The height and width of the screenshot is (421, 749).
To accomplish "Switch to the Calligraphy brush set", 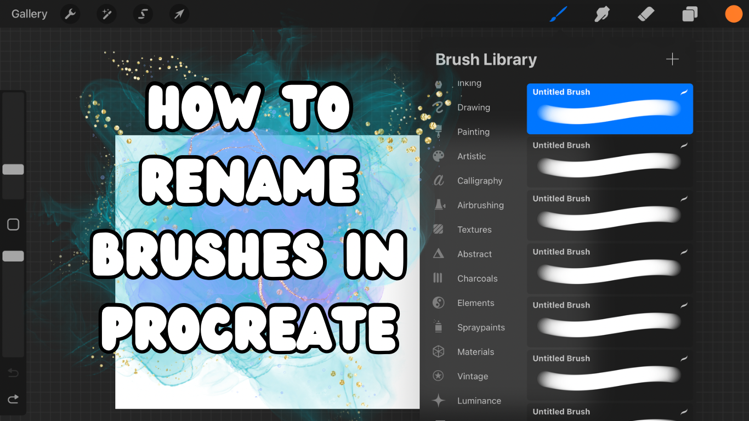I will (x=480, y=180).
